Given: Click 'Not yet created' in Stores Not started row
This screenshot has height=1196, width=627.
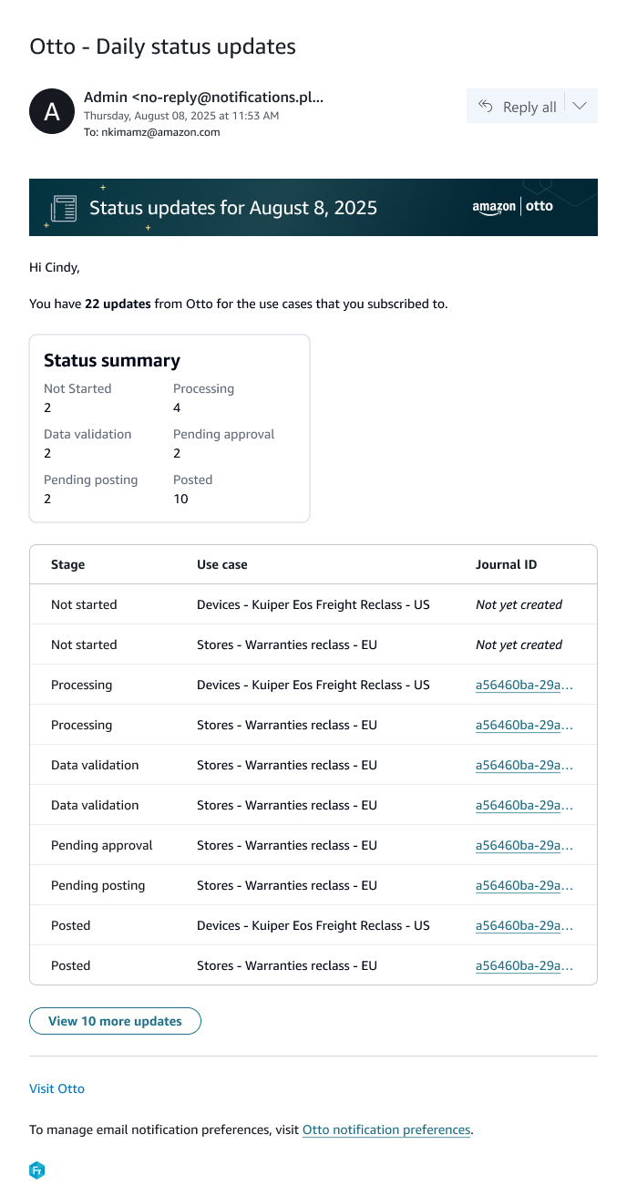Looking at the screenshot, I should tap(519, 644).
